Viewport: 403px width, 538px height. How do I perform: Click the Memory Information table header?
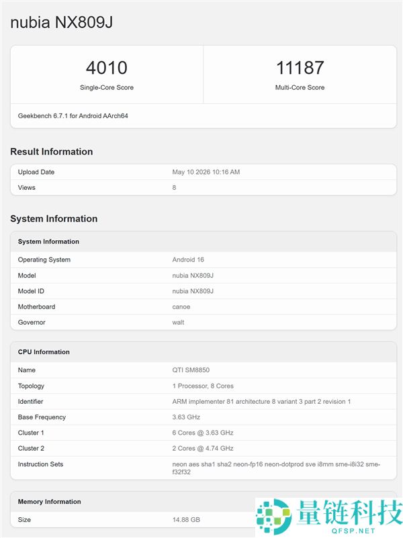point(49,502)
